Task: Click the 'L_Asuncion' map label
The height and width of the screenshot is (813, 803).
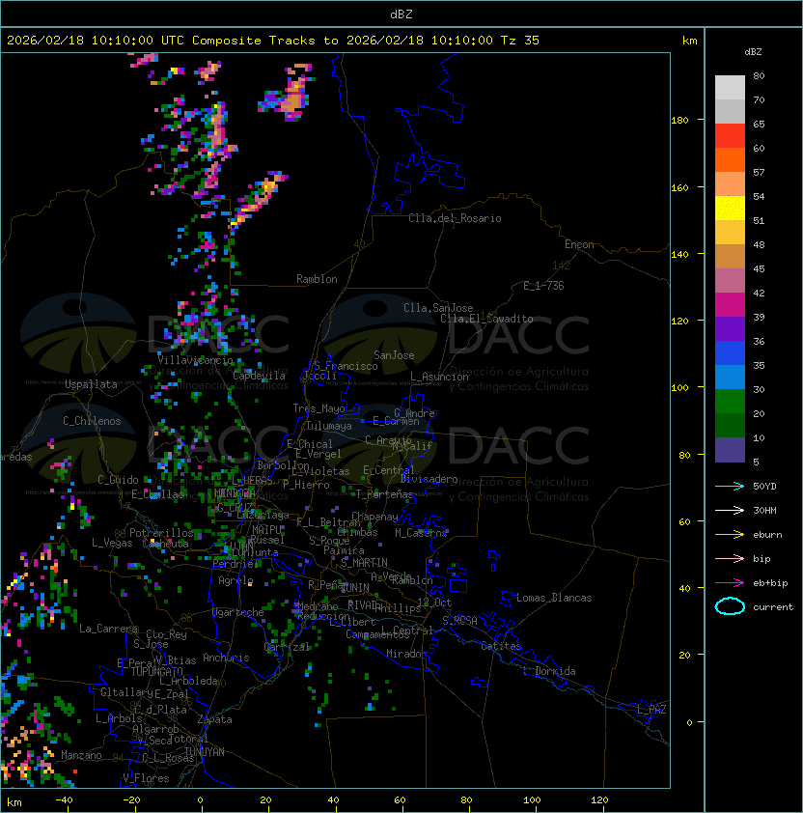Action: (x=439, y=377)
